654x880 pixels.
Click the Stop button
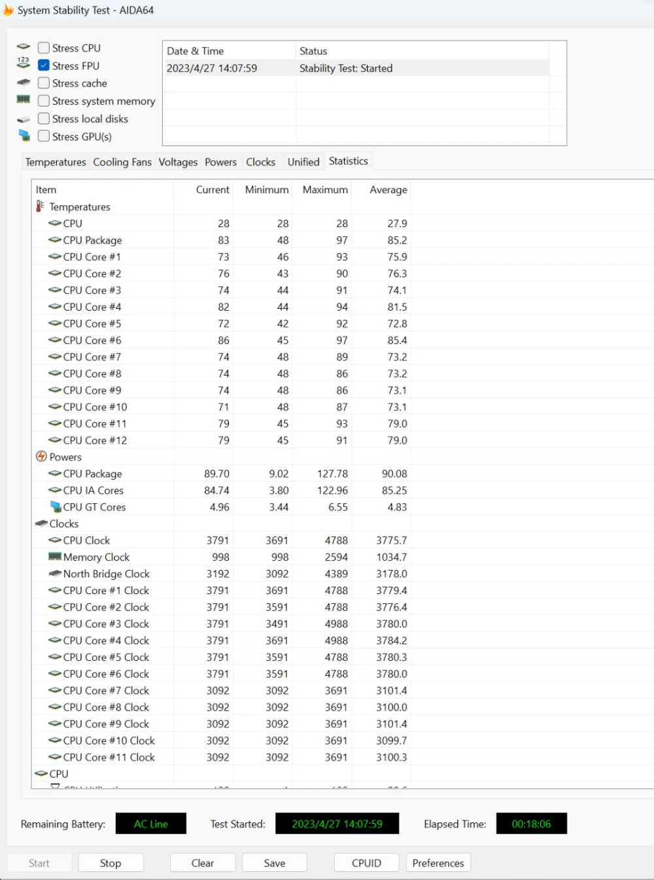point(111,863)
